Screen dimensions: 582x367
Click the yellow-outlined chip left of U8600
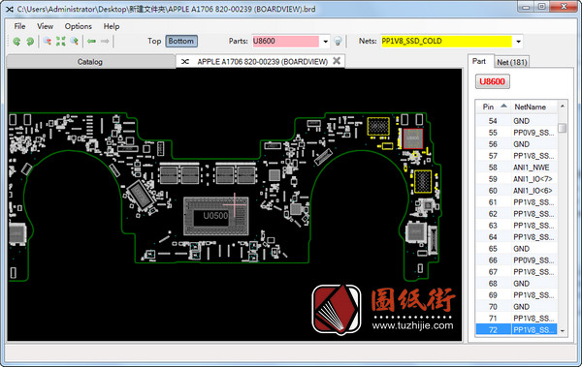[378, 126]
